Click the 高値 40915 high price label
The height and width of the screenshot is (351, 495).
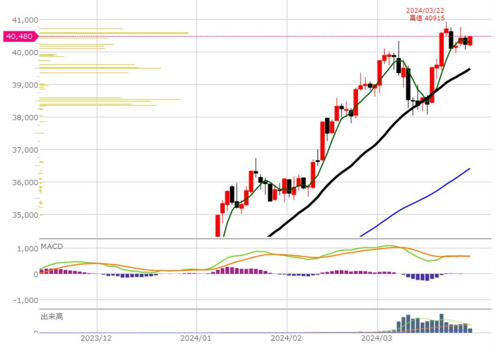pos(427,18)
